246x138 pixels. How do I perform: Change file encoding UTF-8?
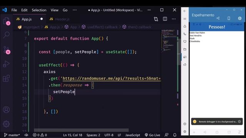(109, 135)
